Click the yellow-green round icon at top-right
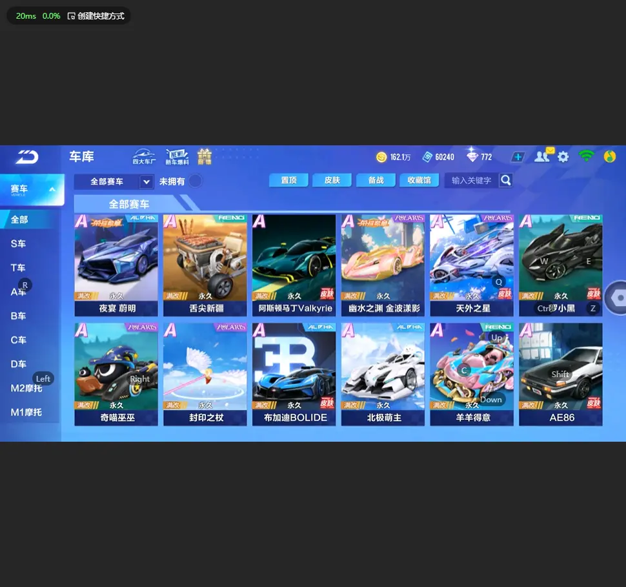Viewport: 626px width, 587px height. pyautogui.click(x=610, y=157)
